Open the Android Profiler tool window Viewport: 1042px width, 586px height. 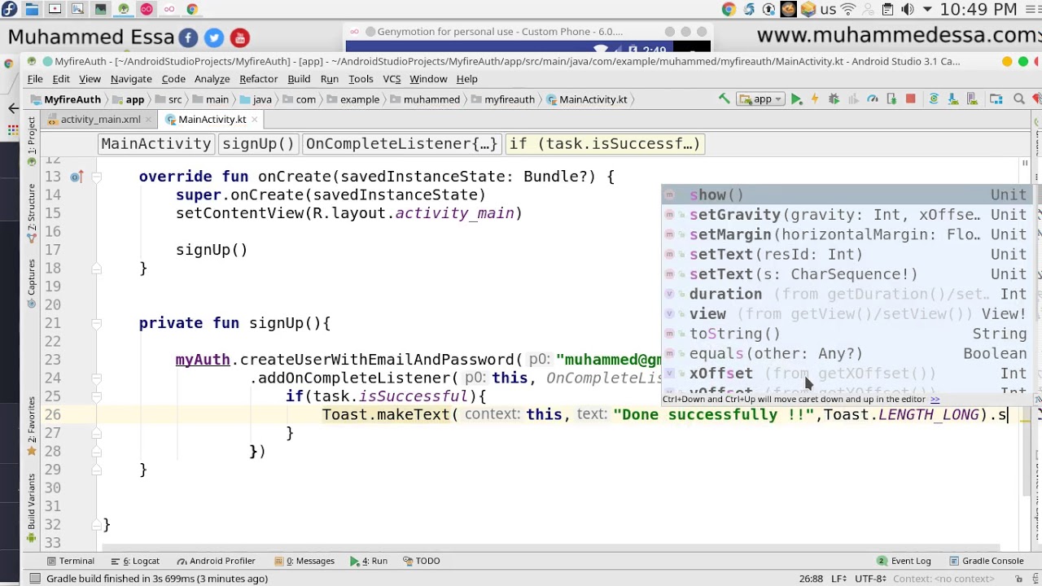tap(216, 561)
